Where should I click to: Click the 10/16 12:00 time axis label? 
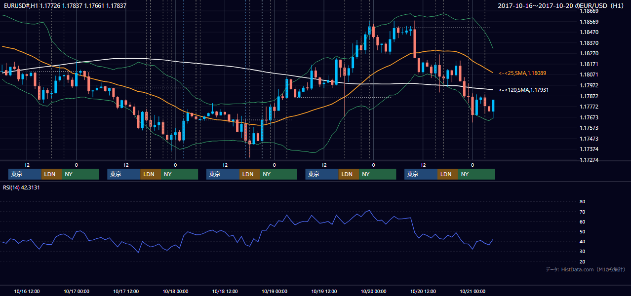27,291
